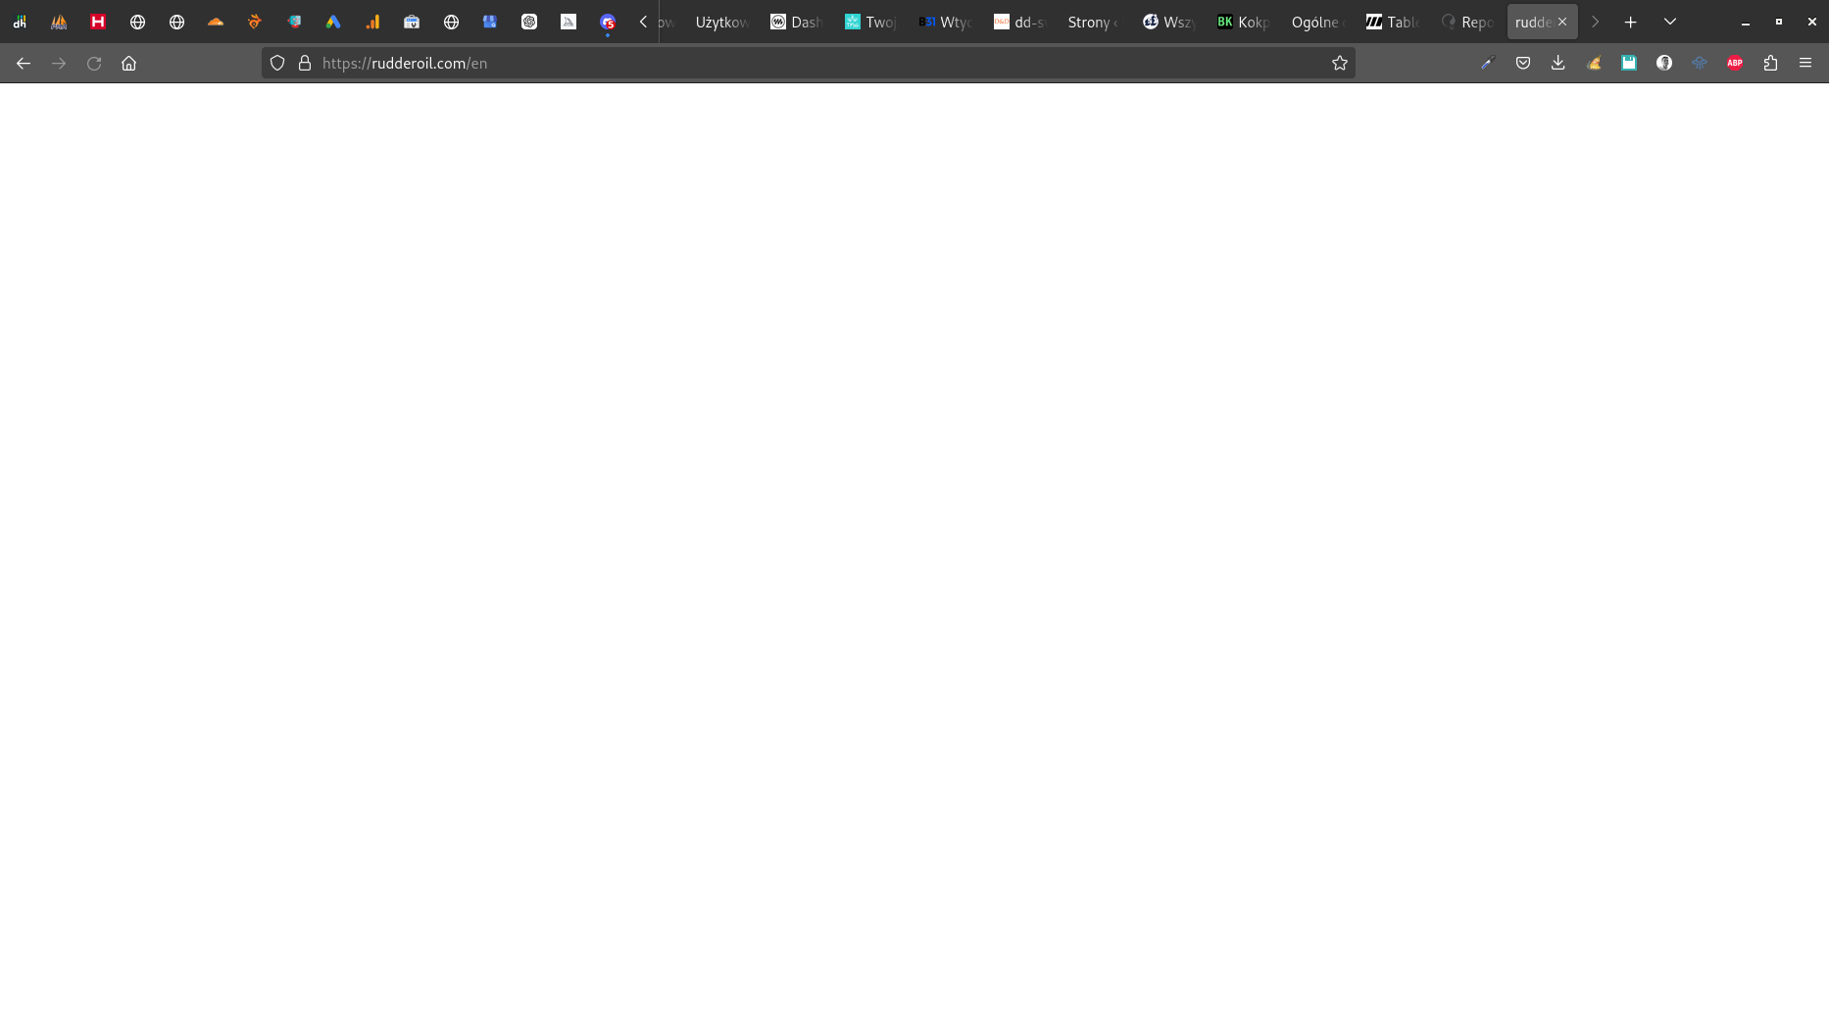Switch to the Użytkow tab
This screenshot has width=1829, height=1027.
(721, 22)
